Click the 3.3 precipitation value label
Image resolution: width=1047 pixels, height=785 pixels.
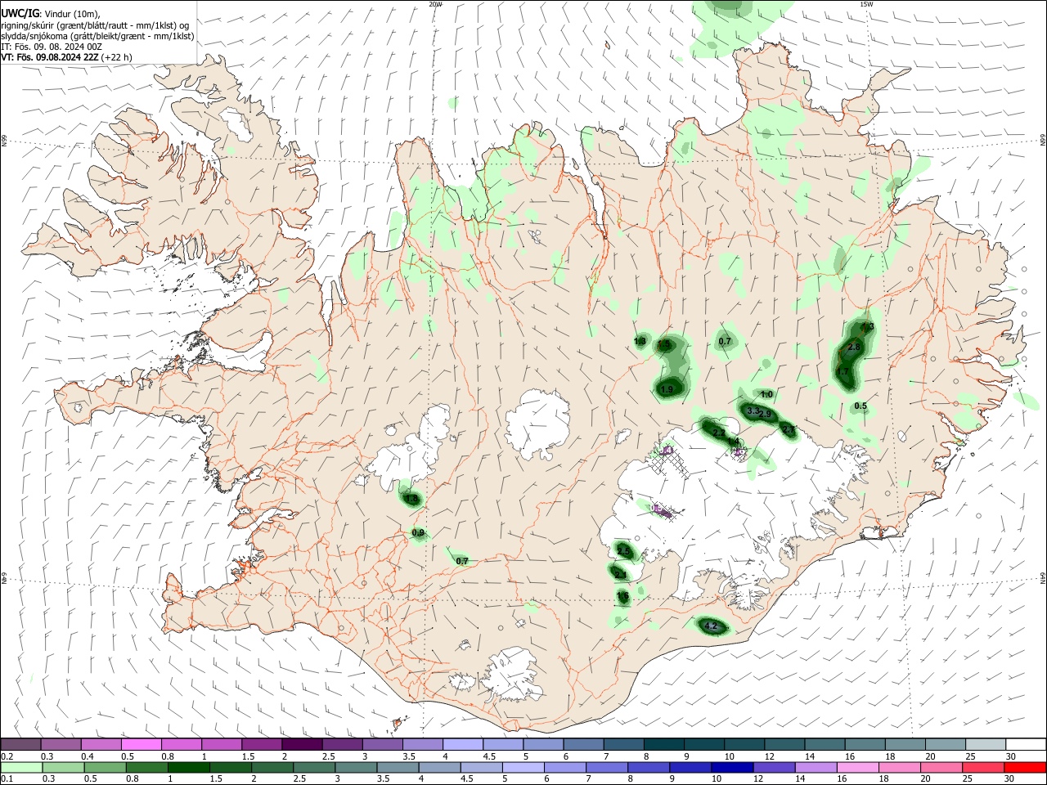tap(753, 410)
